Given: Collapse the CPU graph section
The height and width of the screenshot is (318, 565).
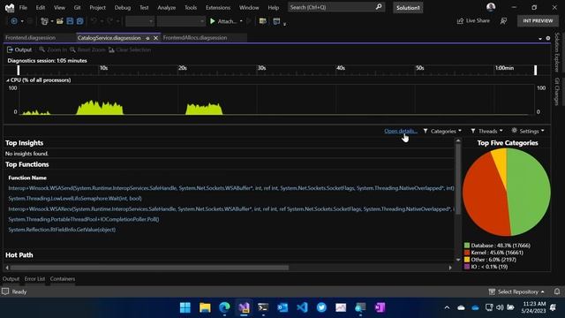Looking at the screenshot, I should [8, 80].
